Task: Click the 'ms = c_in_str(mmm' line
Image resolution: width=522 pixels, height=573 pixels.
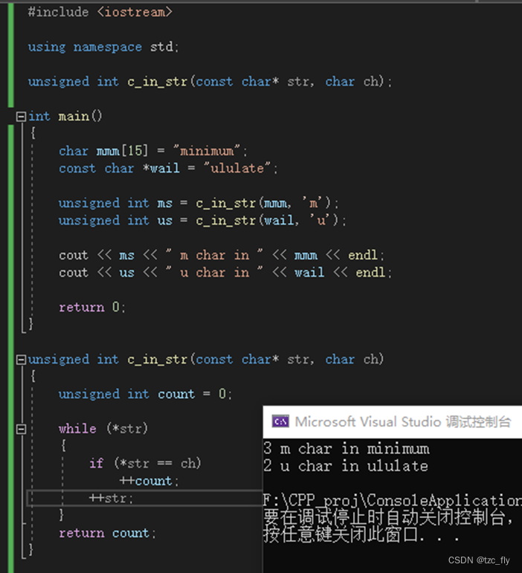Action: (x=199, y=203)
